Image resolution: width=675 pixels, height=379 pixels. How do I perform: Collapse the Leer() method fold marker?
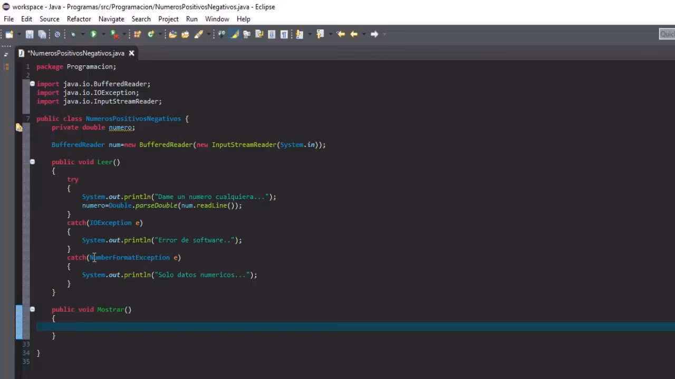pyautogui.click(x=32, y=162)
